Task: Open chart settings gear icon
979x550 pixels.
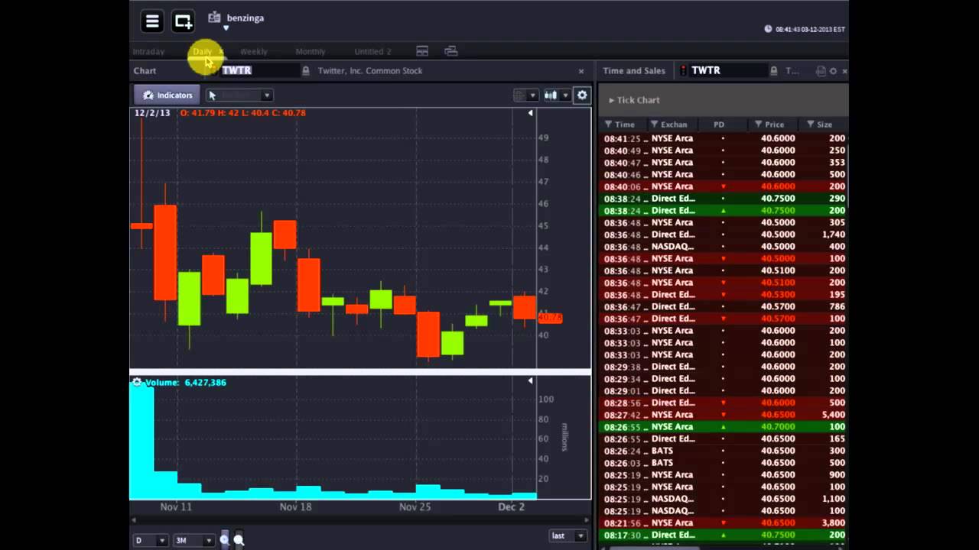Action: tap(582, 95)
